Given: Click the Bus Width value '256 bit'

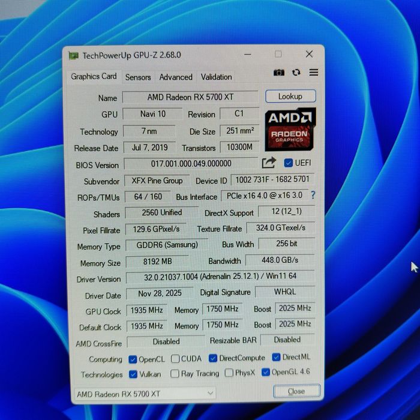Looking at the screenshot, I should (x=287, y=244).
